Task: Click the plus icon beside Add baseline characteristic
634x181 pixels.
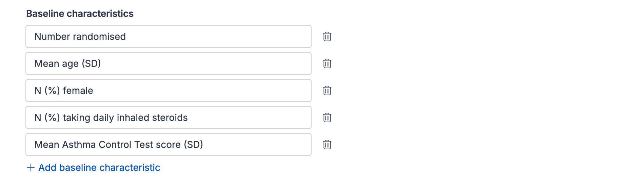Action: (x=31, y=167)
